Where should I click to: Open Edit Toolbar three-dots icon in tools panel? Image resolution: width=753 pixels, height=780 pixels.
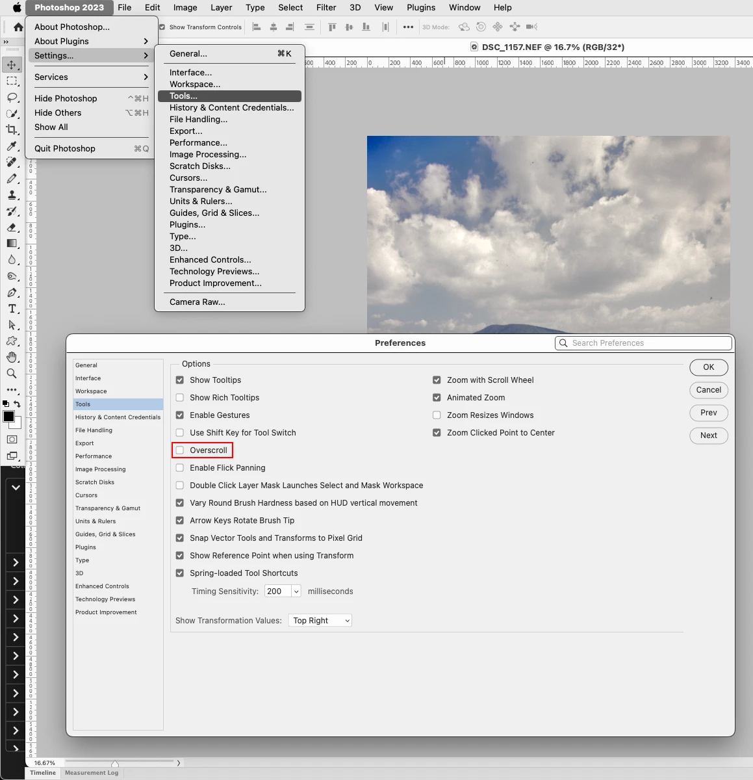tap(12, 389)
